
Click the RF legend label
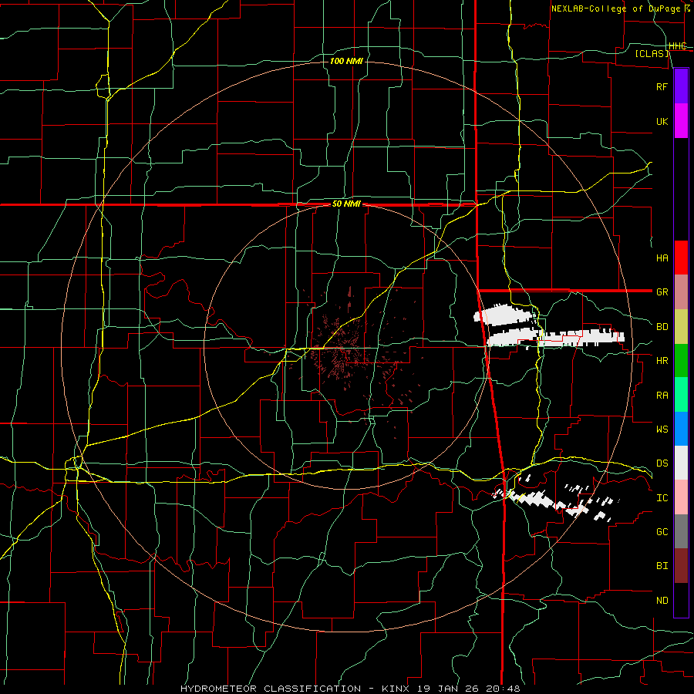tap(662, 86)
